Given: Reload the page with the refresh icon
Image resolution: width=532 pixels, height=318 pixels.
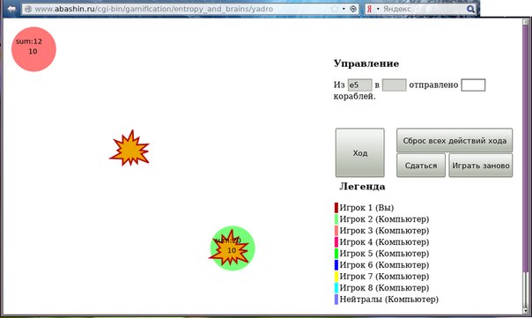Looking at the screenshot, I should coord(353,9).
